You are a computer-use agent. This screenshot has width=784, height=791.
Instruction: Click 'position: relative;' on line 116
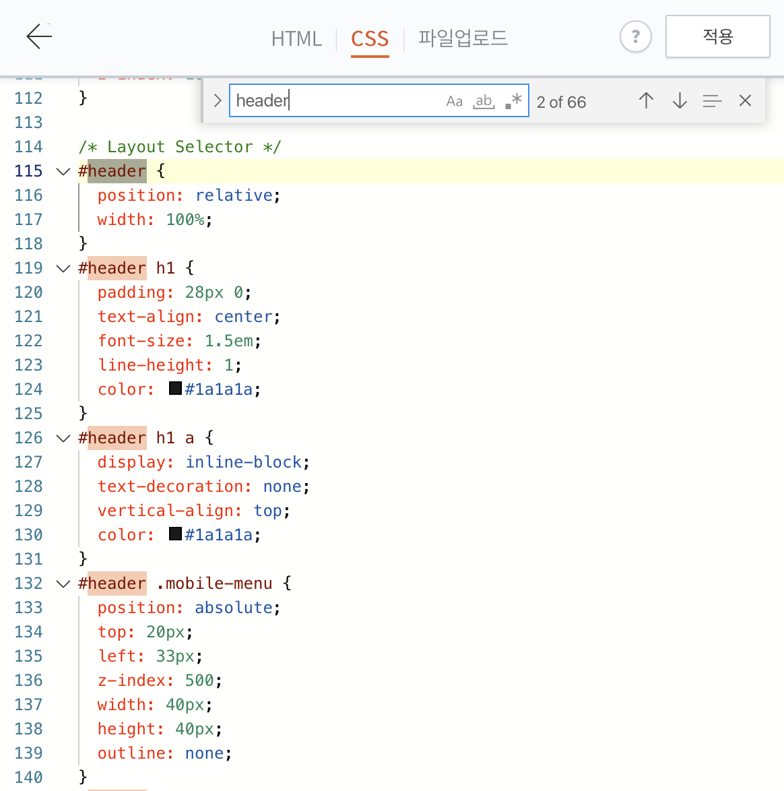click(189, 195)
